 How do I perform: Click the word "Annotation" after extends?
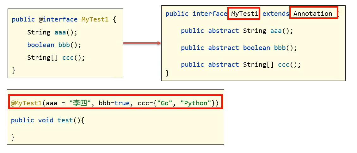pos(313,14)
